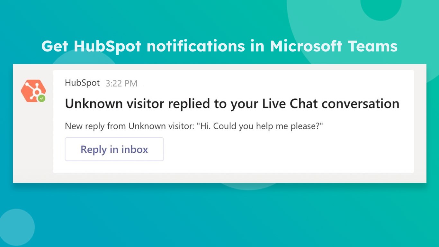This screenshot has height=247, width=439.
Task: Click the green checkmark status badge
Action: [41, 99]
